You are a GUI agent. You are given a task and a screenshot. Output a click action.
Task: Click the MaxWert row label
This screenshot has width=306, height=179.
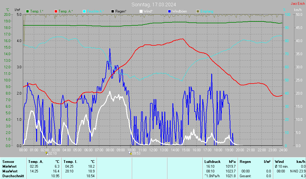pos(9,171)
